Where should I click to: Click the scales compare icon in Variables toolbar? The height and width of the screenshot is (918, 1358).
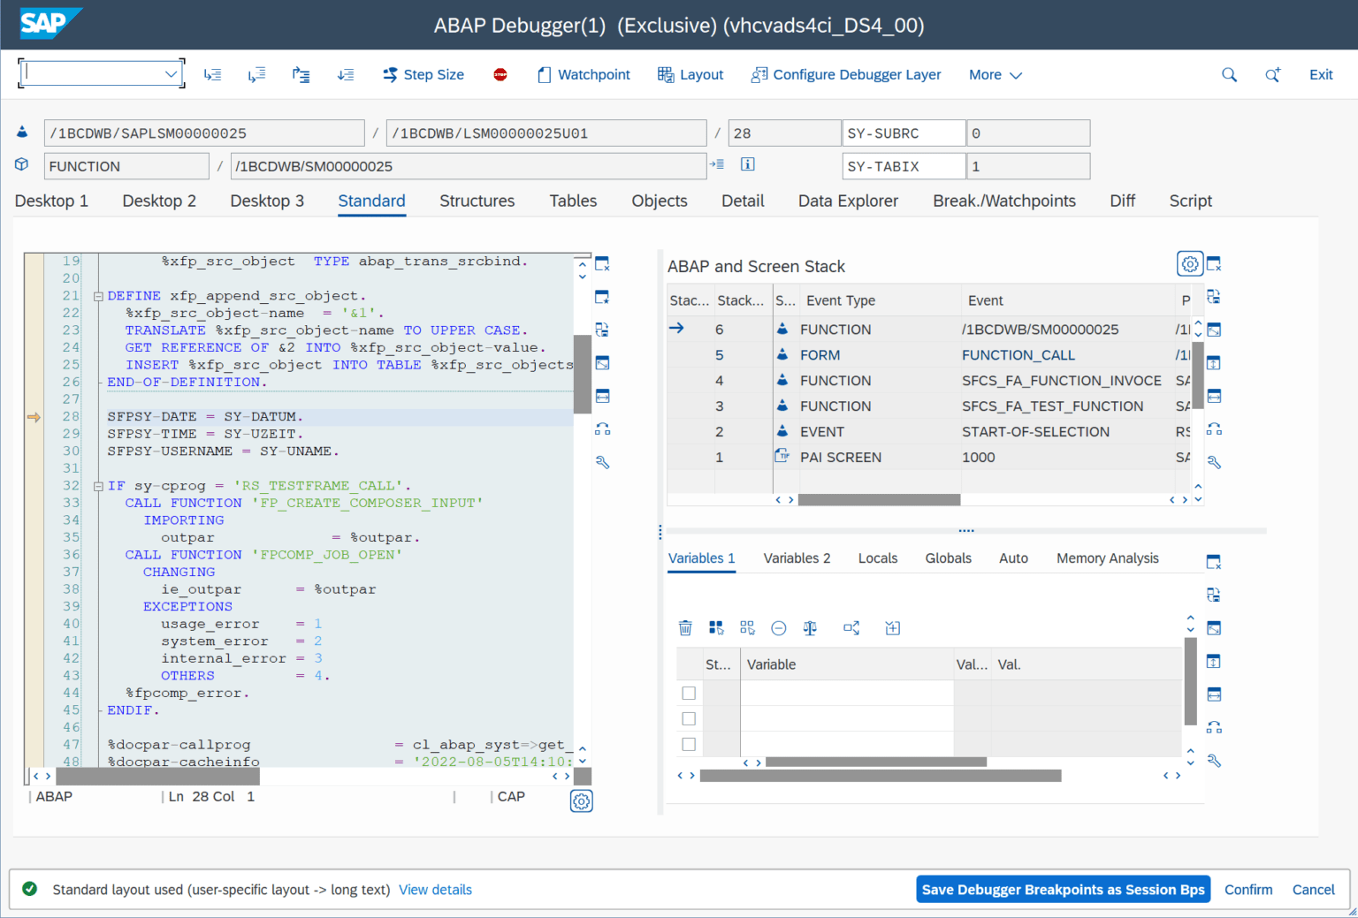[809, 627]
